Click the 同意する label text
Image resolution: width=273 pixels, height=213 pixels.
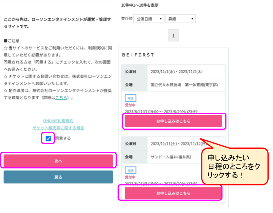click(63, 138)
